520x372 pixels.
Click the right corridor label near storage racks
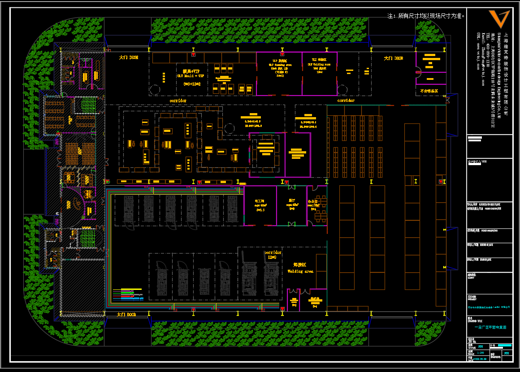(x=346, y=101)
